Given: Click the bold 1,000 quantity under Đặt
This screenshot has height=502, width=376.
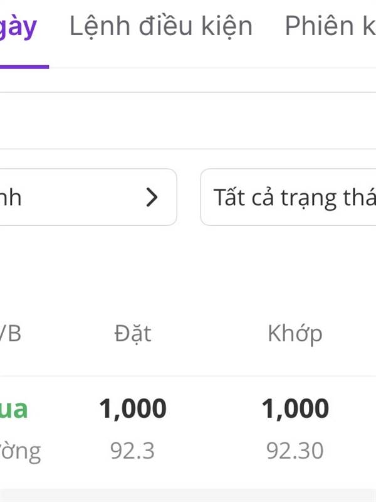Looking at the screenshot, I should (x=133, y=409).
